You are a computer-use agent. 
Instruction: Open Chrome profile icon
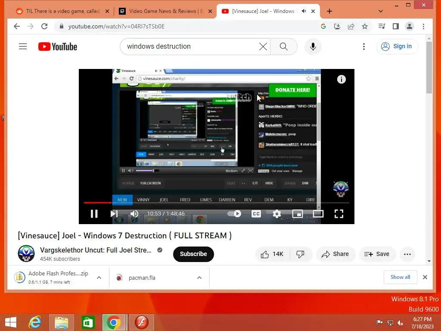tap(410, 26)
